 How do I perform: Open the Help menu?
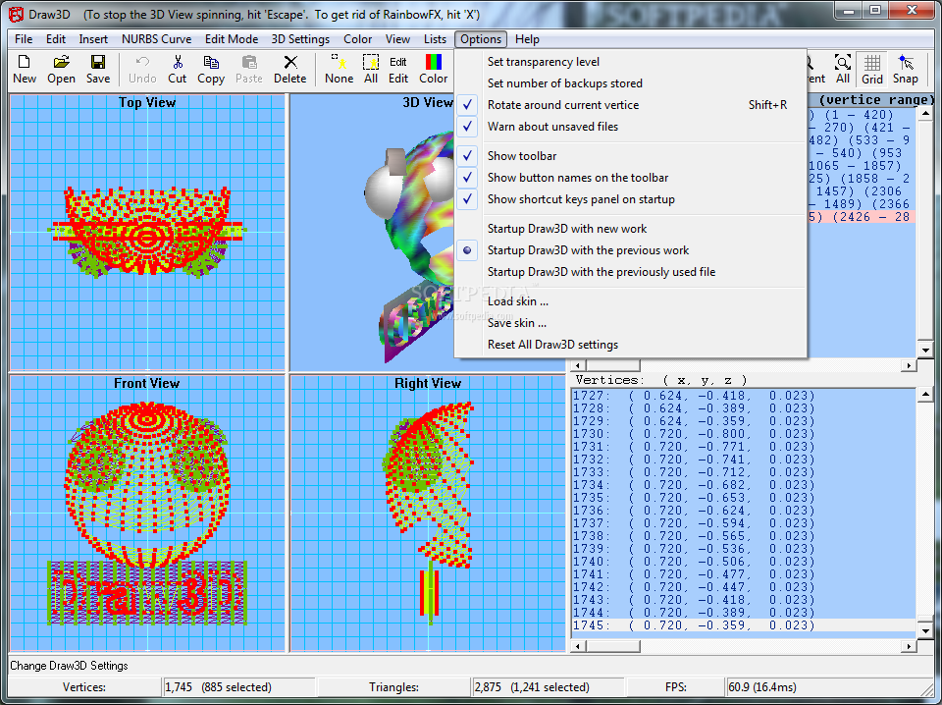pos(527,39)
